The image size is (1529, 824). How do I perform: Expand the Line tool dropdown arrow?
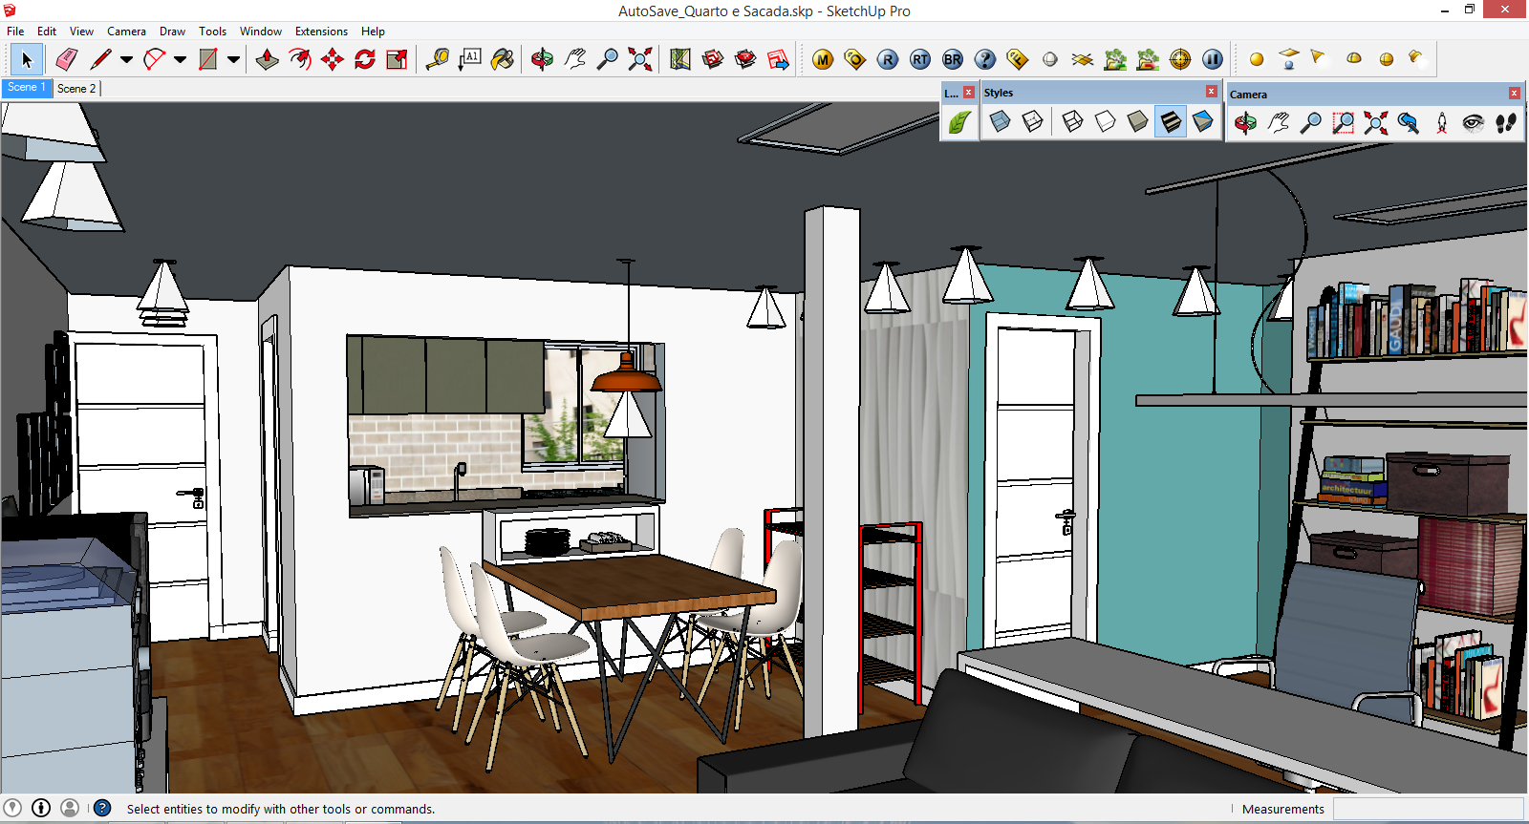point(126,59)
